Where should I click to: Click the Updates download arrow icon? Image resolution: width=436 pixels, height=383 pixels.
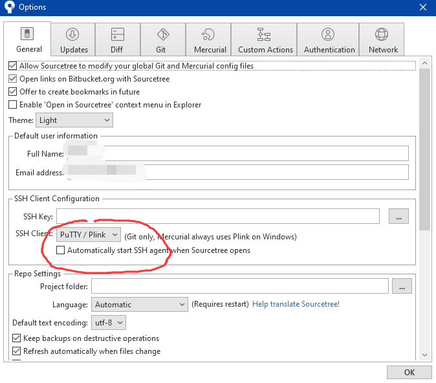coord(72,34)
